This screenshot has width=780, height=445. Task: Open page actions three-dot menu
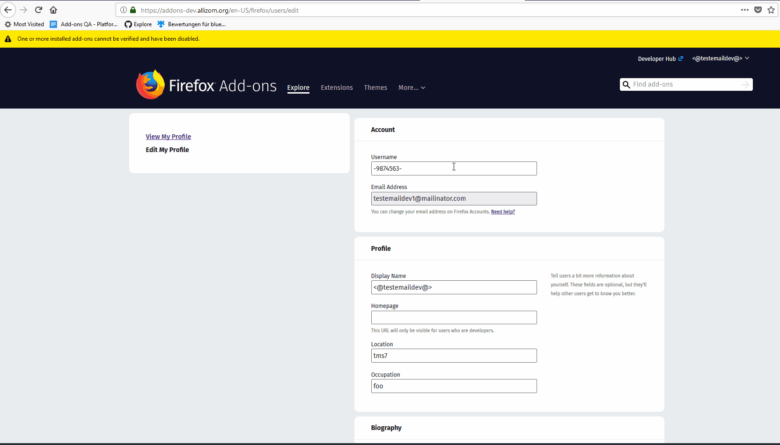[x=745, y=10]
